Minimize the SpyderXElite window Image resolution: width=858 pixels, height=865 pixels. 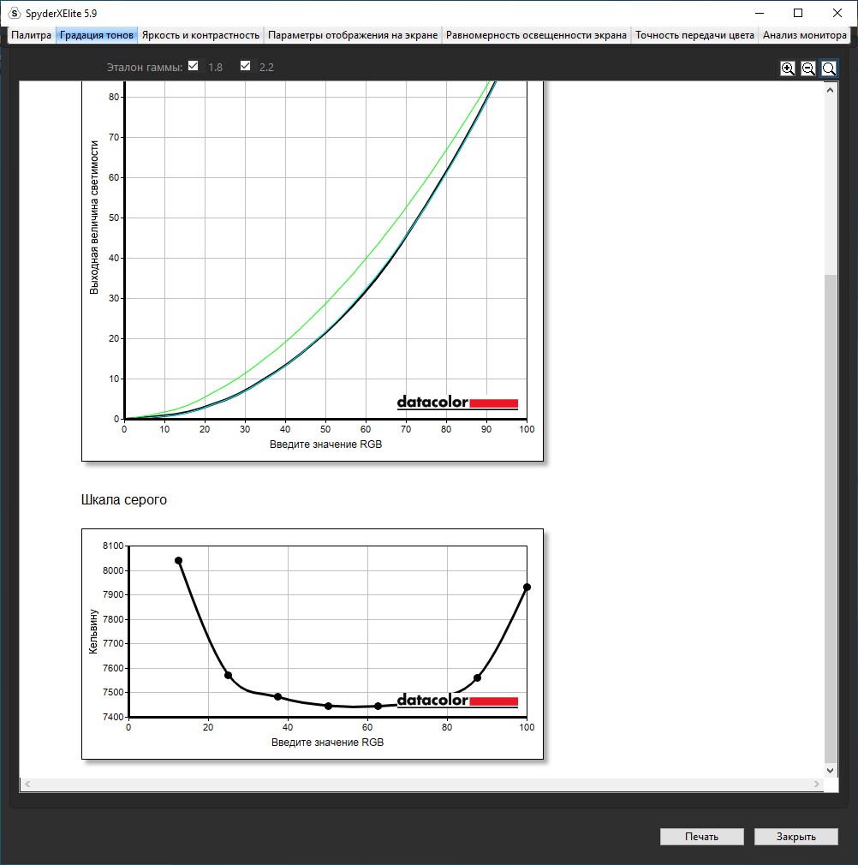(760, 13)
